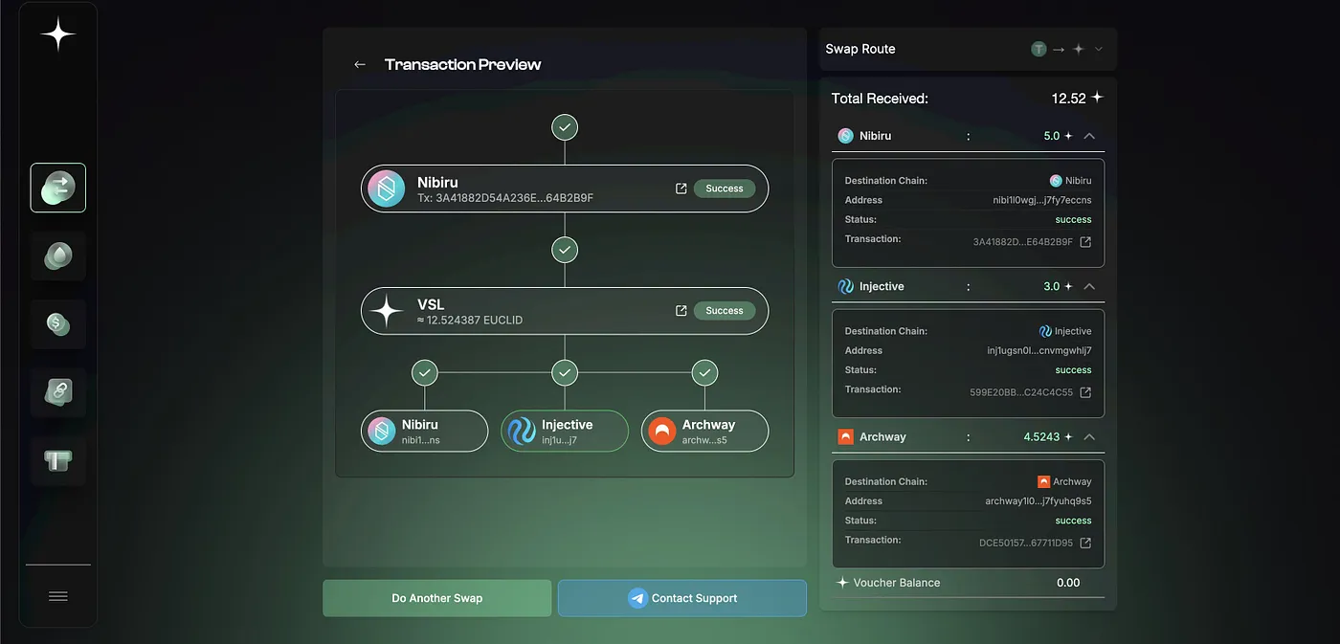
Task: Open the Swap Route dropdown chevron
Action: [1097, 49]
